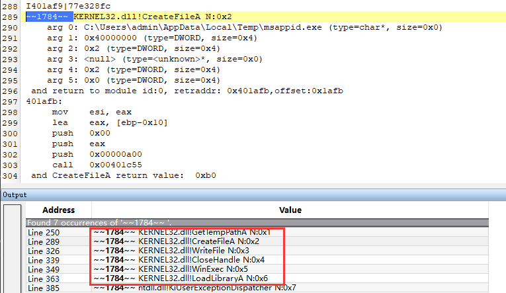Click the Address column header
506x293 pixels.
coord(58,210)
